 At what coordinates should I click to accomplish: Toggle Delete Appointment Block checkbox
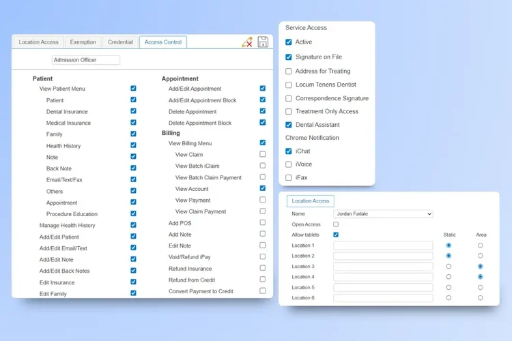[263, 122]
